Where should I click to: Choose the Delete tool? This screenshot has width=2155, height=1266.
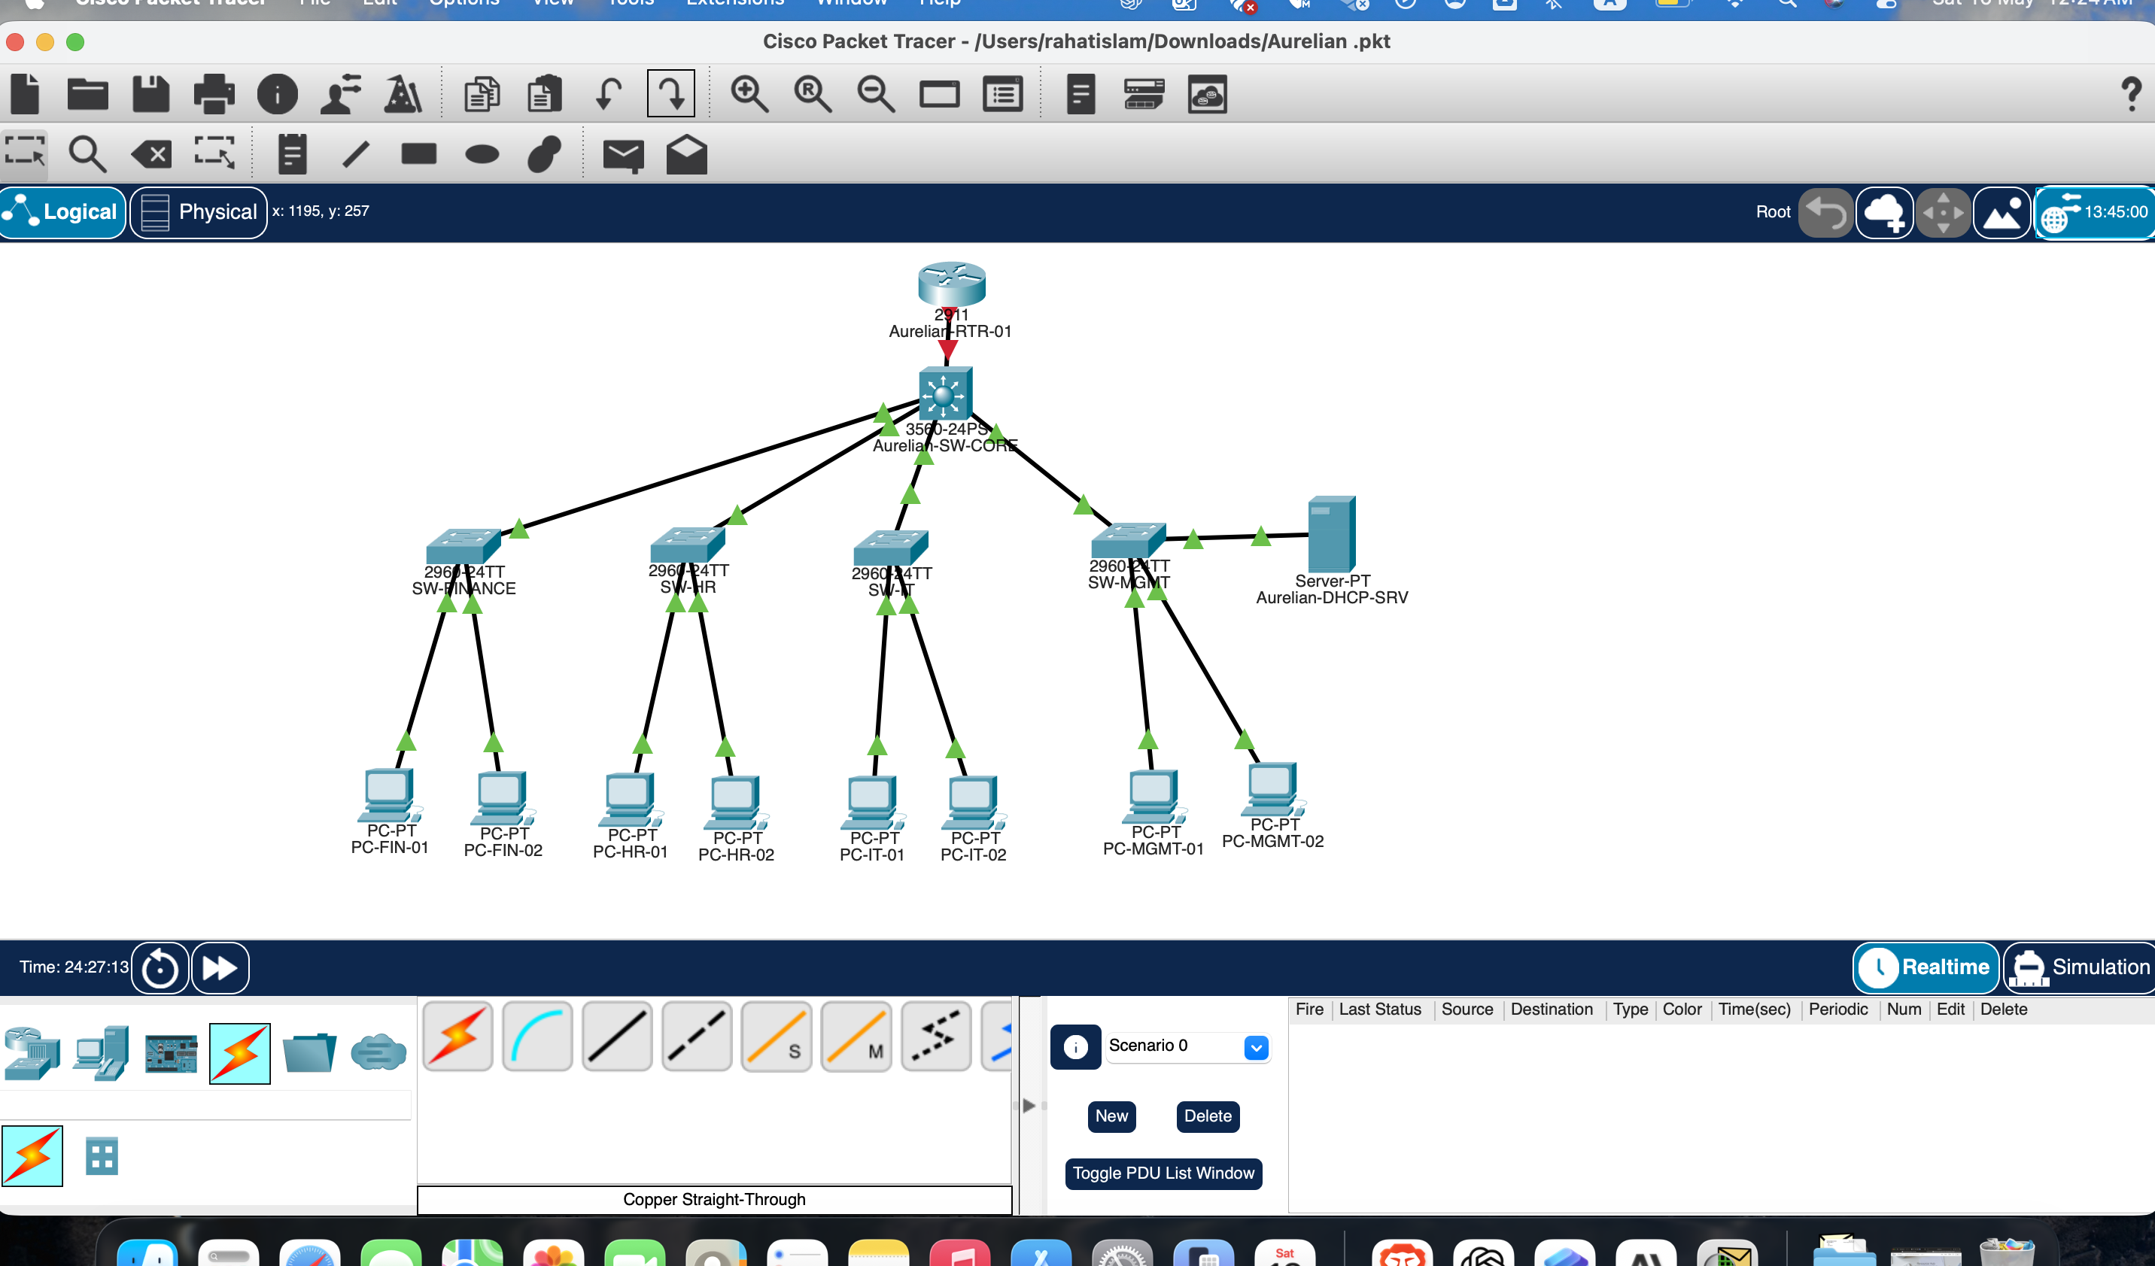pyautogui.click(x=151, y=155)
